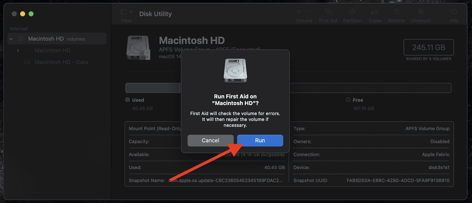Add a new Volume with the plus icon
This screenshot has height=203, width=472.
click(x=298, y=12)
